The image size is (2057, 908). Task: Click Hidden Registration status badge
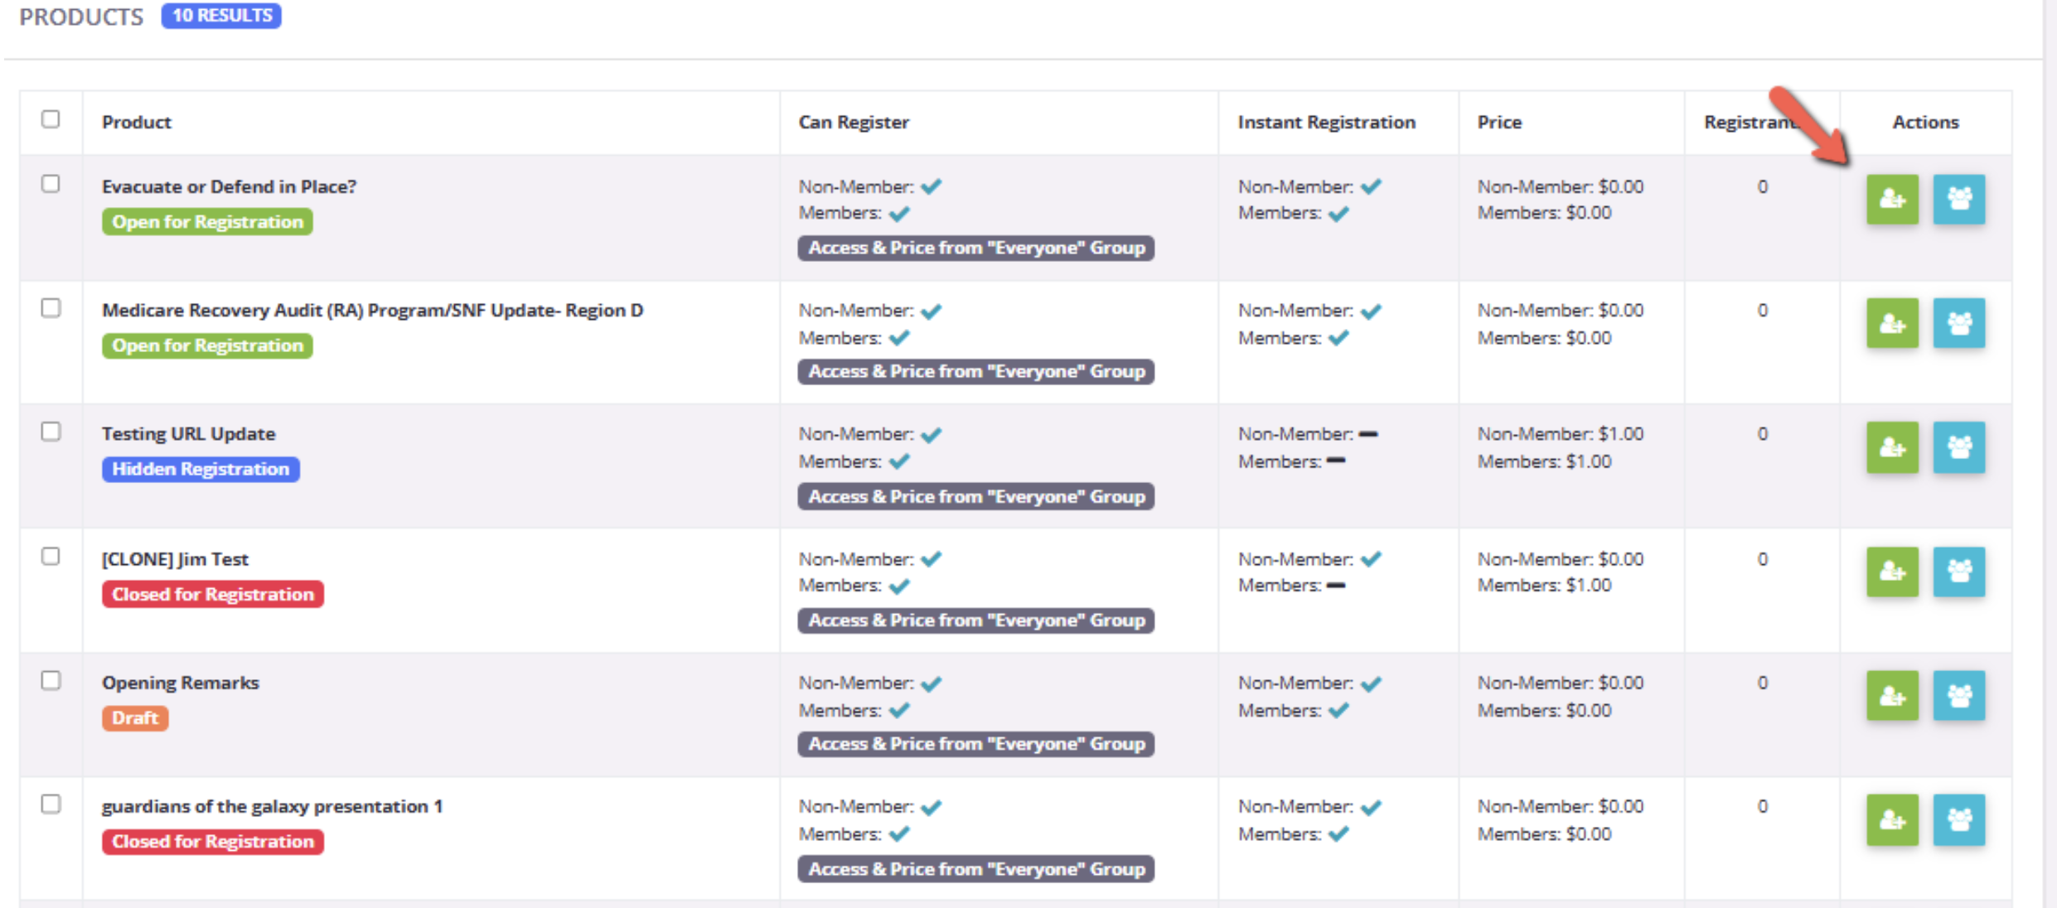point(201,470)
